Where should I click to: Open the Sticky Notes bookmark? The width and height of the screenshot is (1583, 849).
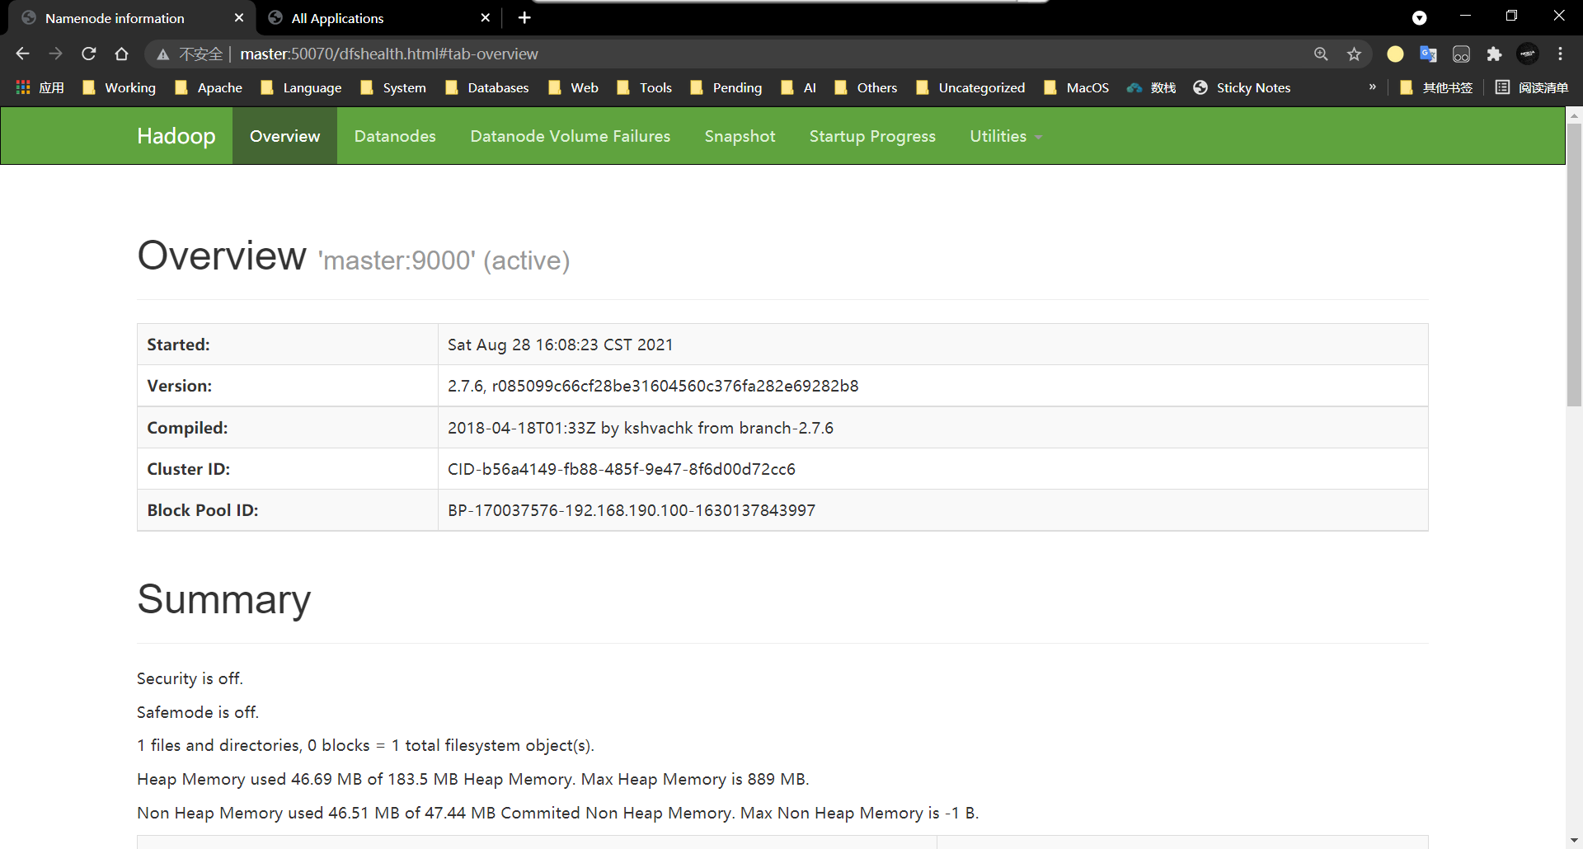click(1242, 87)
